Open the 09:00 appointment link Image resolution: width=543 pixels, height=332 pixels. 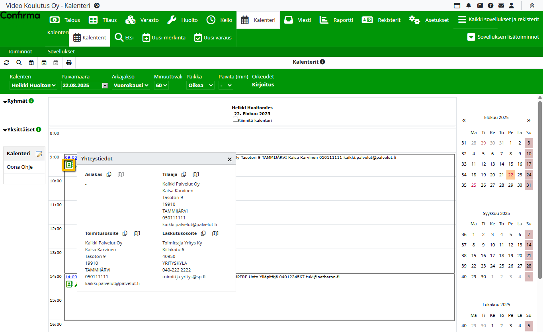(71, 157)
